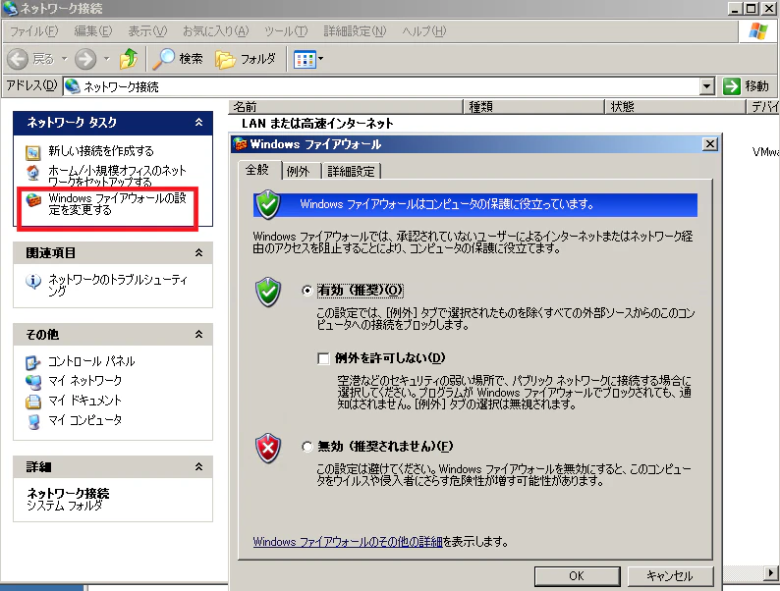This screenshot has height=591, width=780.
Task: Click the OK button
Action: coord(577,576)
